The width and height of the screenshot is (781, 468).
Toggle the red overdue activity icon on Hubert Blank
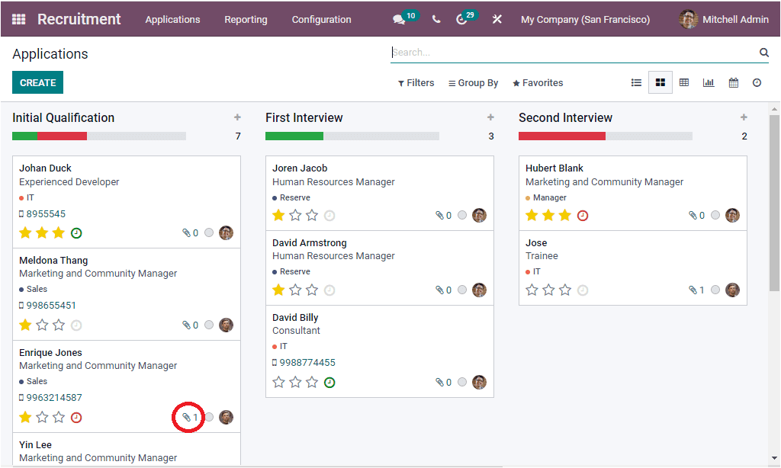point(582,215)
